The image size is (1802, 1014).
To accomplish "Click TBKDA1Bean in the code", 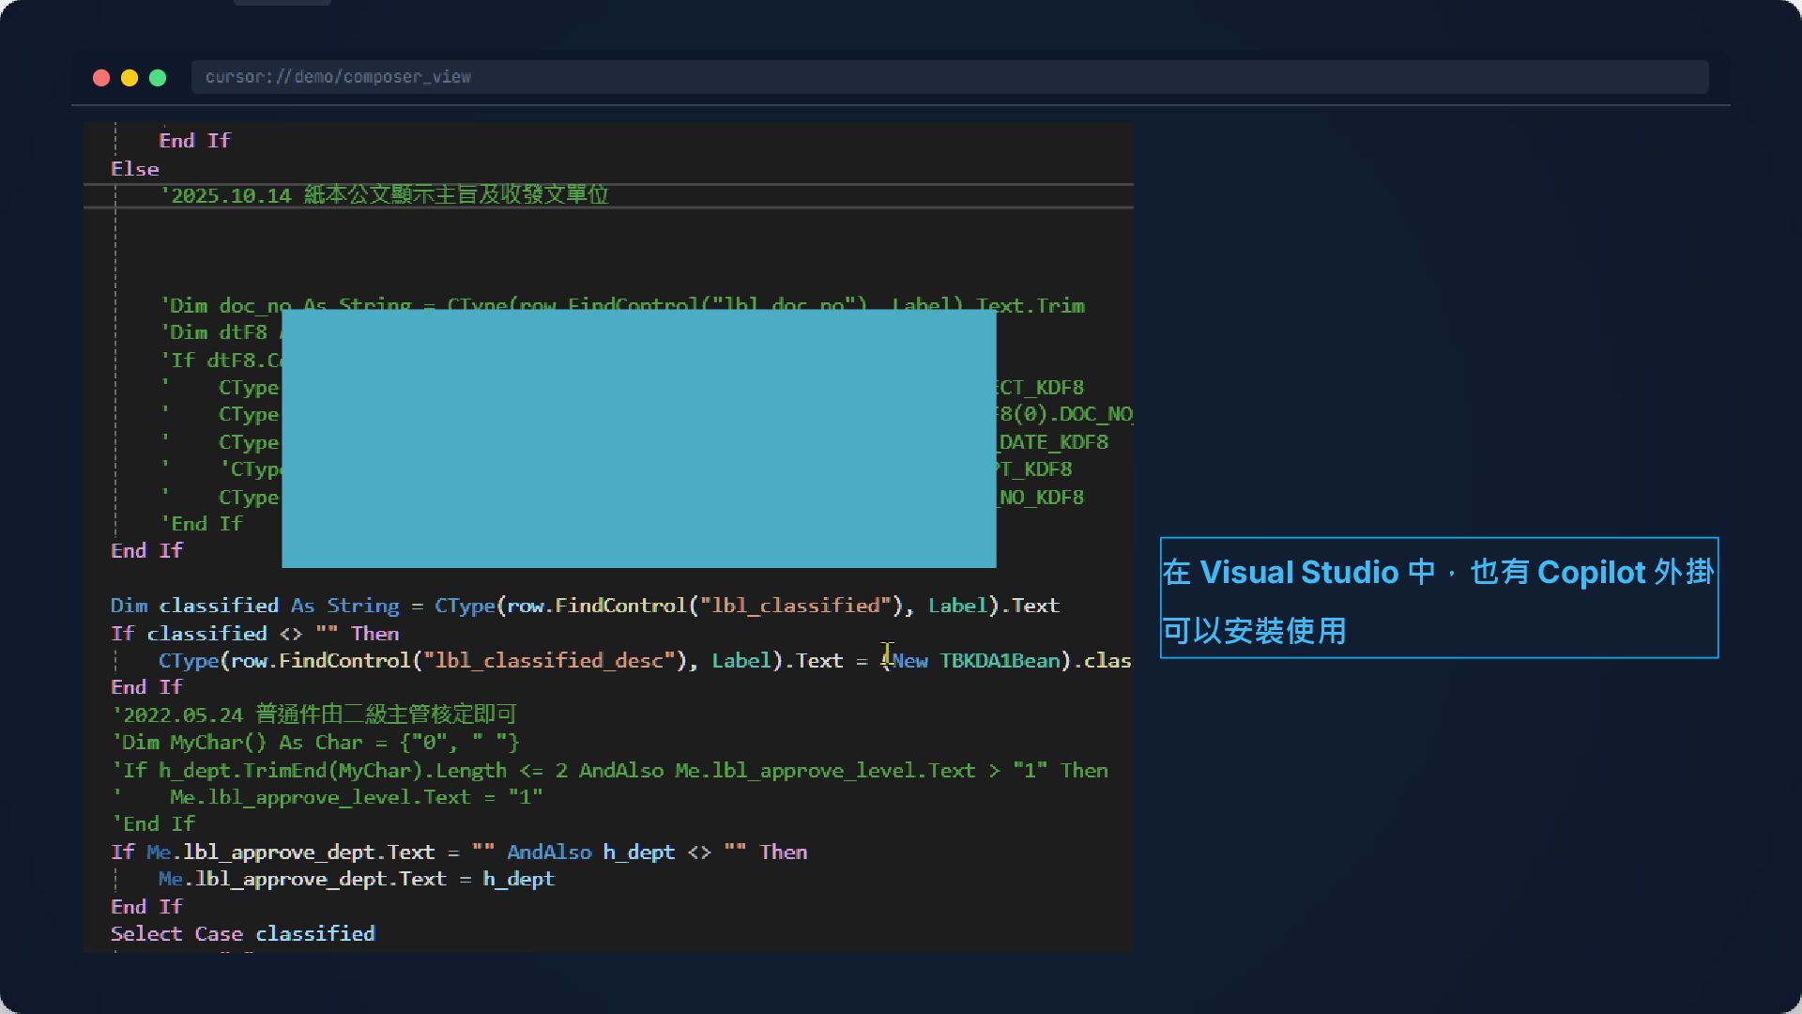I will (999, 661).
